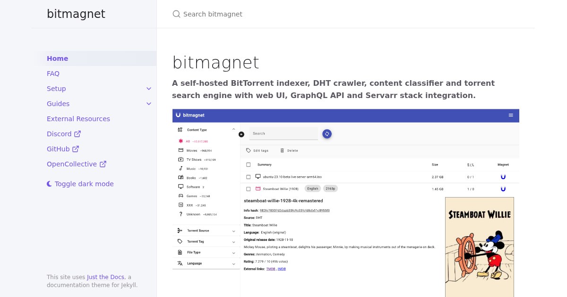Expand the Torrent Source filter

(x=206, y=231)
